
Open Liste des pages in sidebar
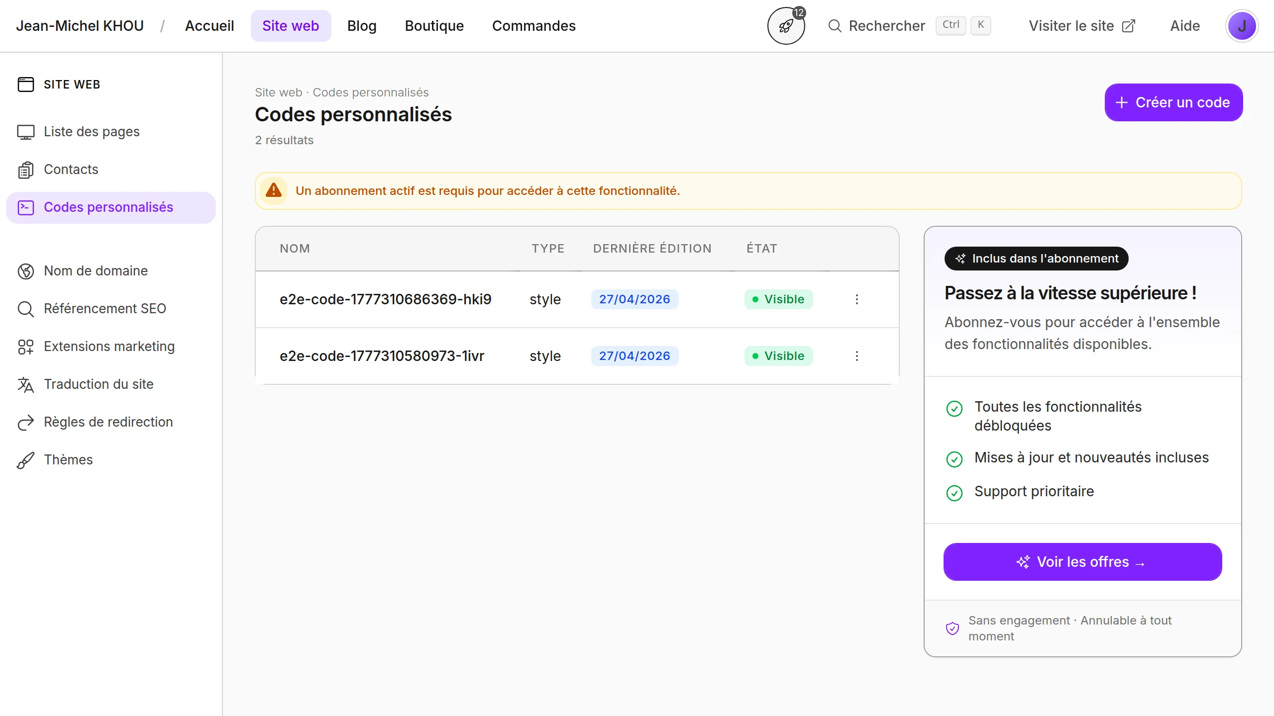click(x=92, y=132)
